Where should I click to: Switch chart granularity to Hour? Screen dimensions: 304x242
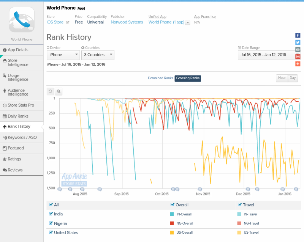pos(282,78)
